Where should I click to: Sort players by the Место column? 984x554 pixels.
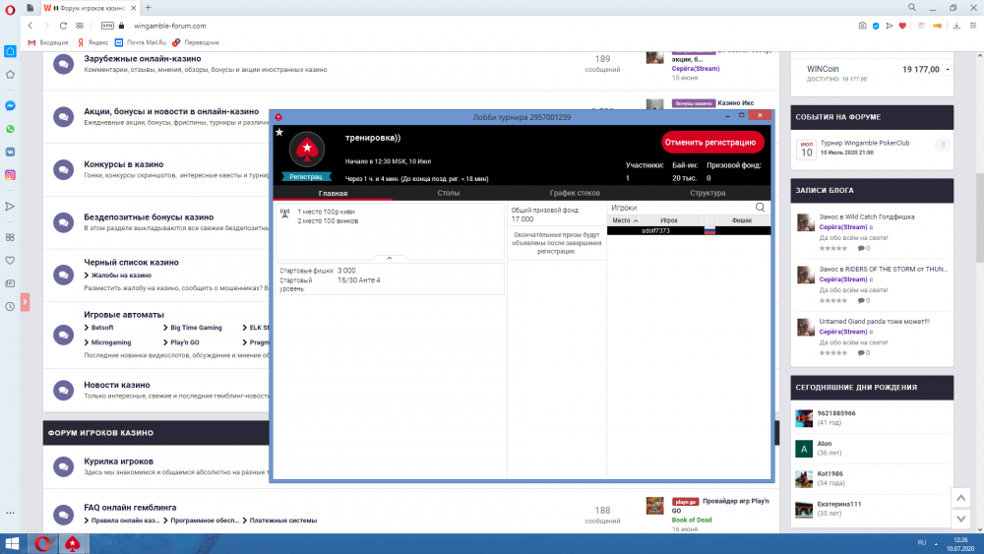621,220
